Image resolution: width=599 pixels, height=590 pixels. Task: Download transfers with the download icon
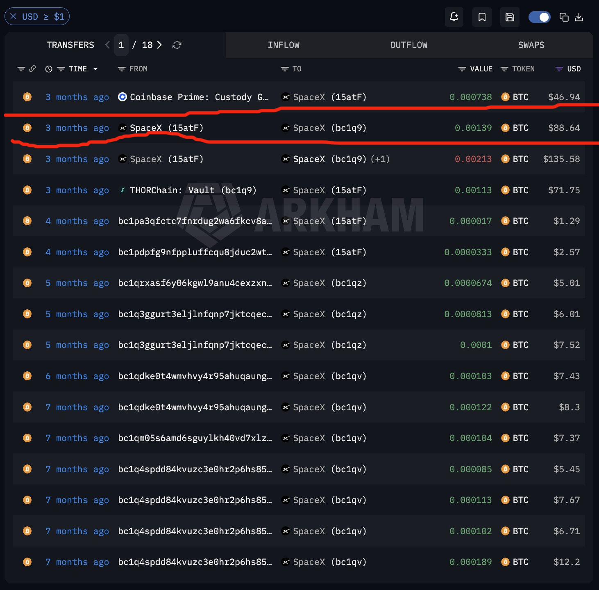(x=579, y=17)
